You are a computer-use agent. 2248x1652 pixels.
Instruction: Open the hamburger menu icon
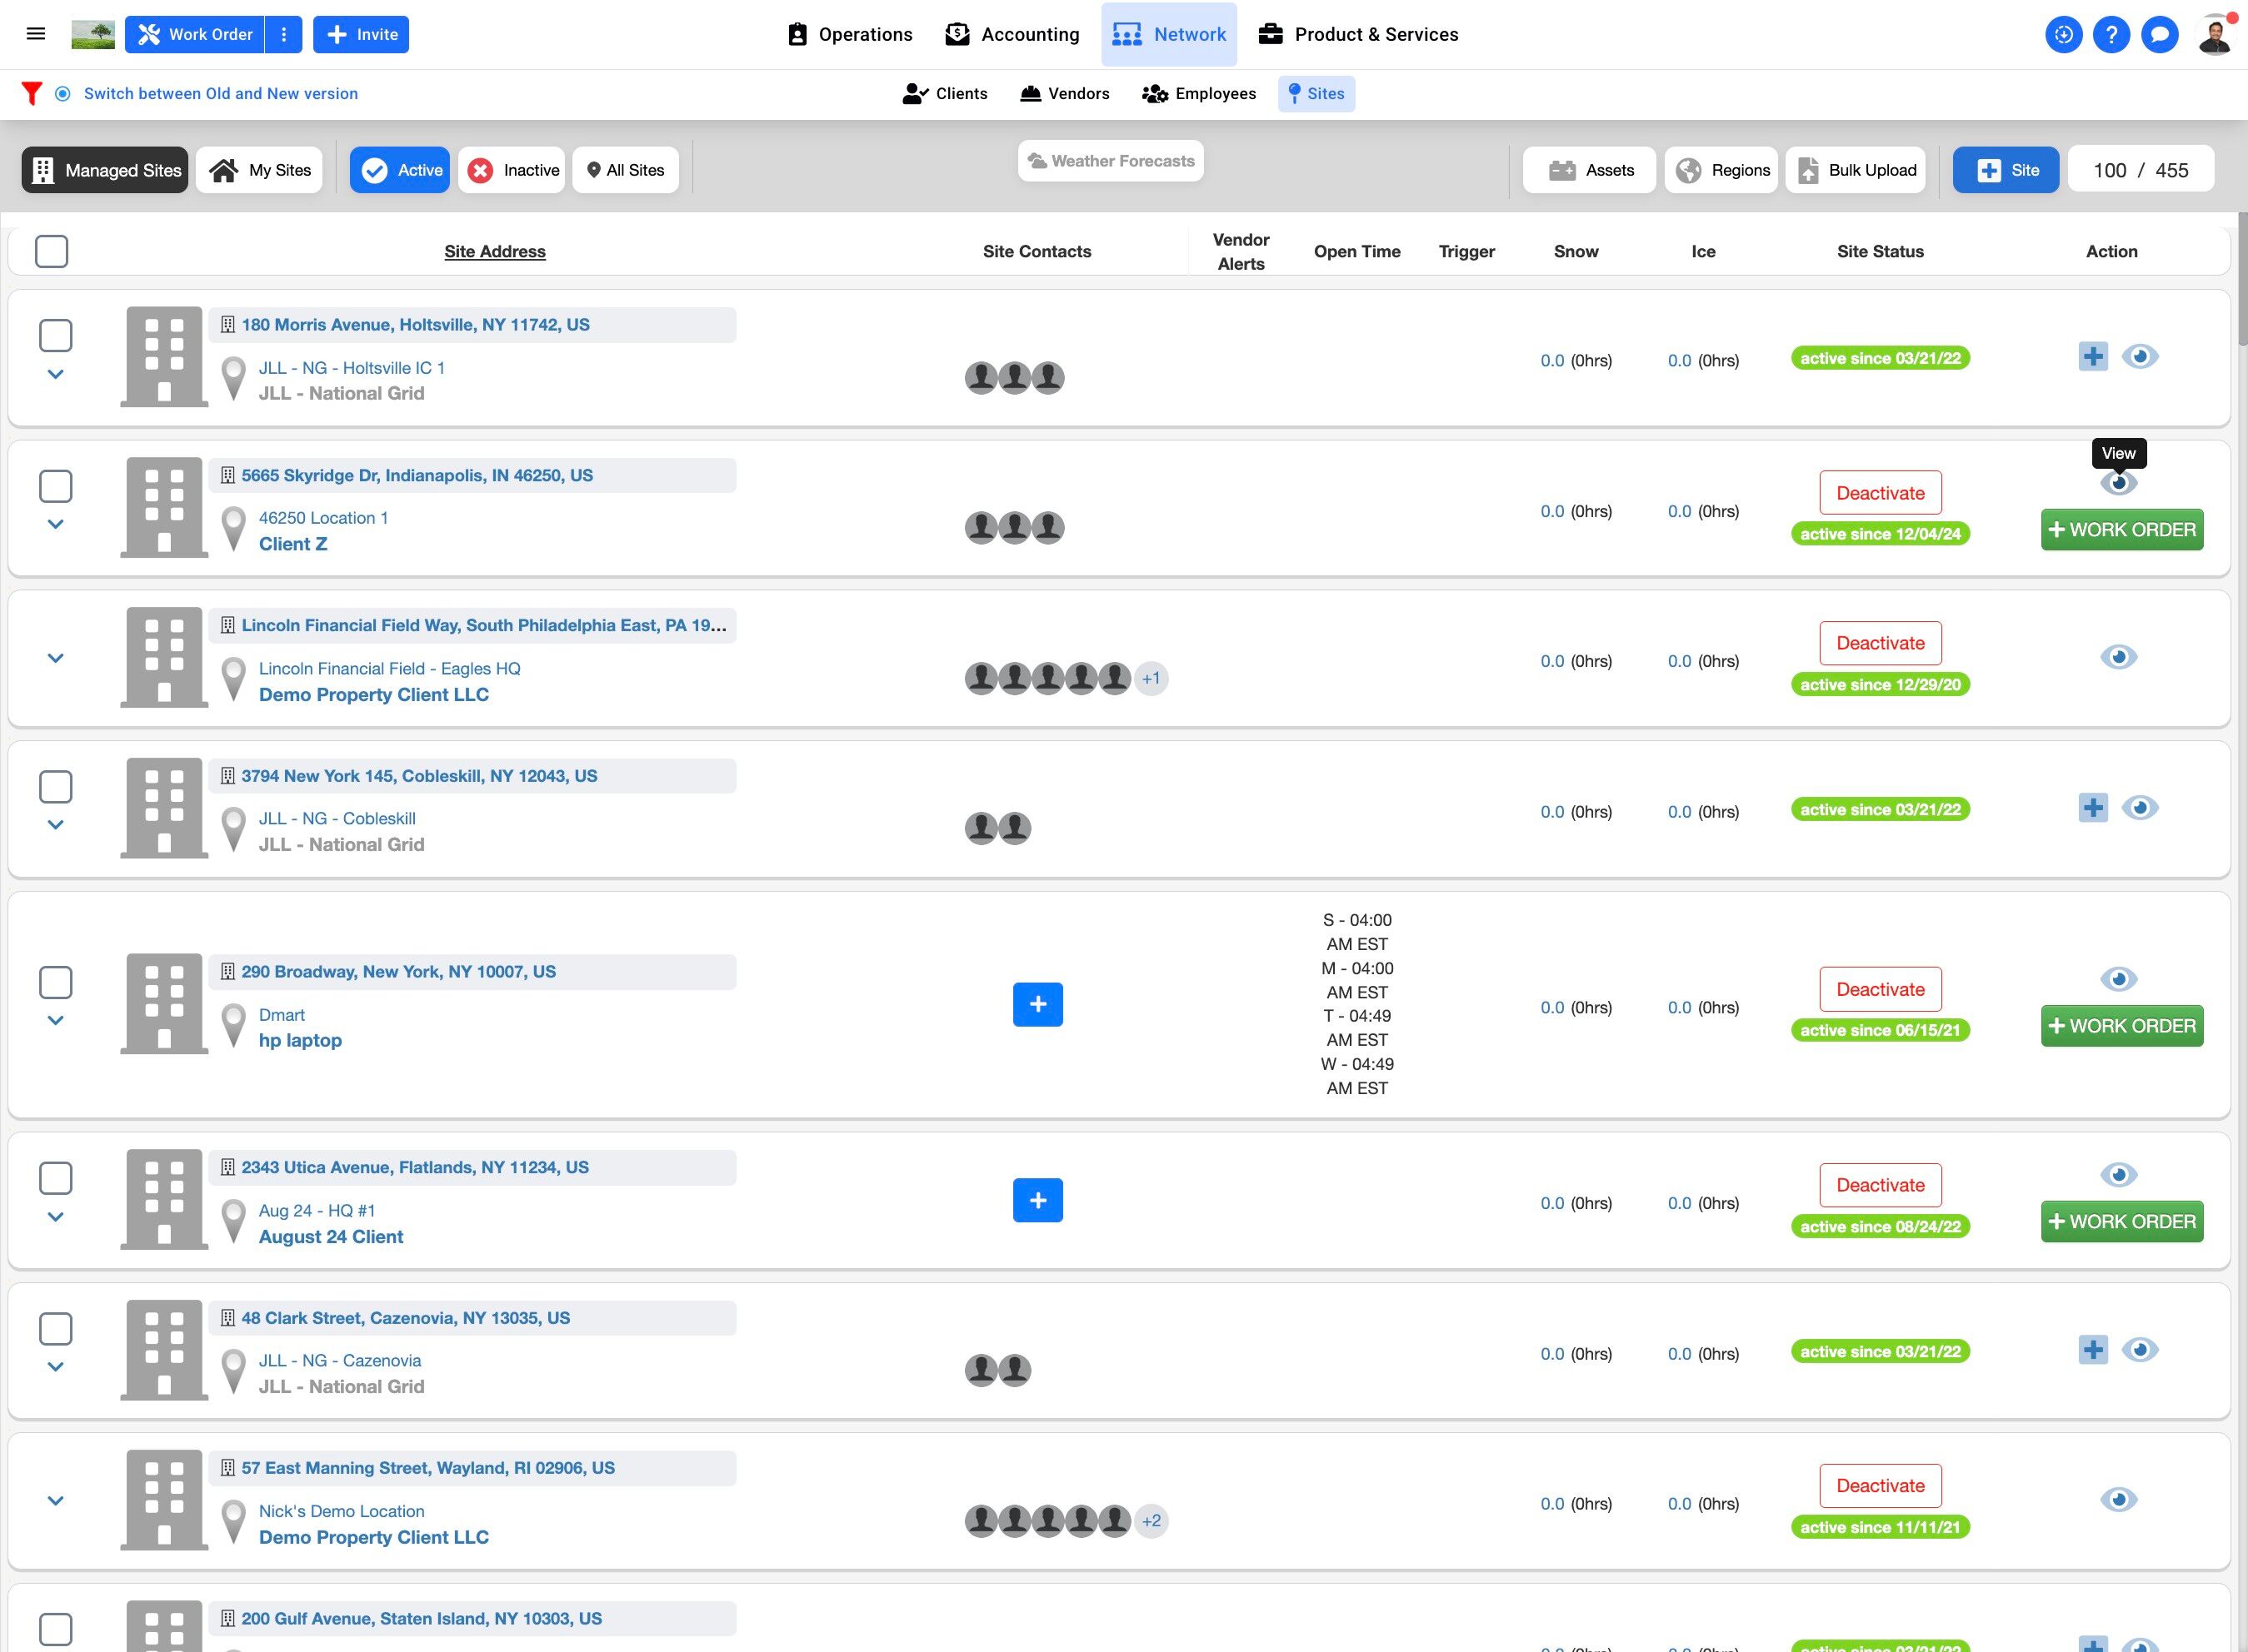click(x=36, y=34)
